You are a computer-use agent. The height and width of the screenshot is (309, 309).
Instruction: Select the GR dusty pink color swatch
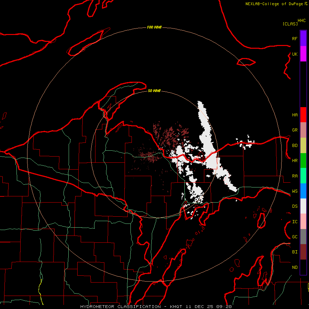303,130
